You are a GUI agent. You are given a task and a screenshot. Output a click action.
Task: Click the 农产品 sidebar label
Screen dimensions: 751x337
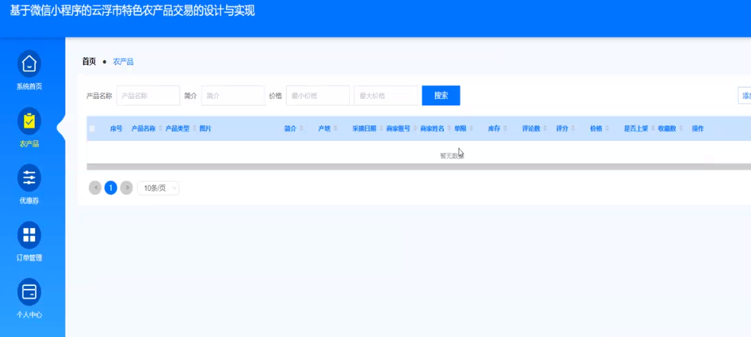pyautogui.click(x=29, y=144)
